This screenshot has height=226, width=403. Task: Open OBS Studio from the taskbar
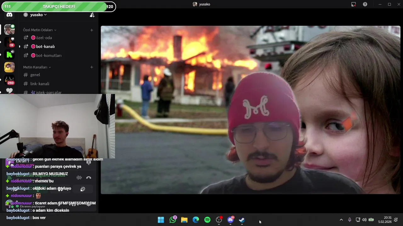click(x=219, y=220)
